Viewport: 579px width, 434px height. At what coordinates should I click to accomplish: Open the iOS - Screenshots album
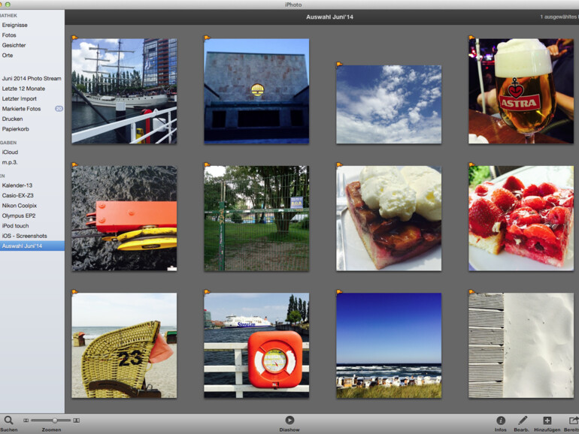[25, 236]
